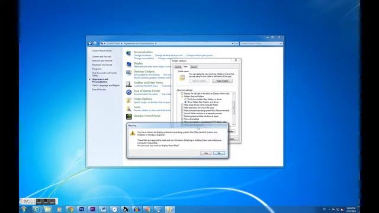Screen dimensions: 379x213
Task: Click the Apply to Folders button
Action: [x=199, y=81]
